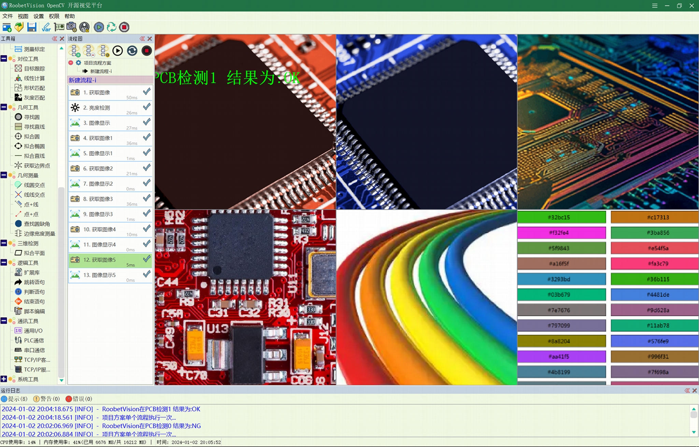
Task: Open the 设置 menu
Action: click(39, 16)
